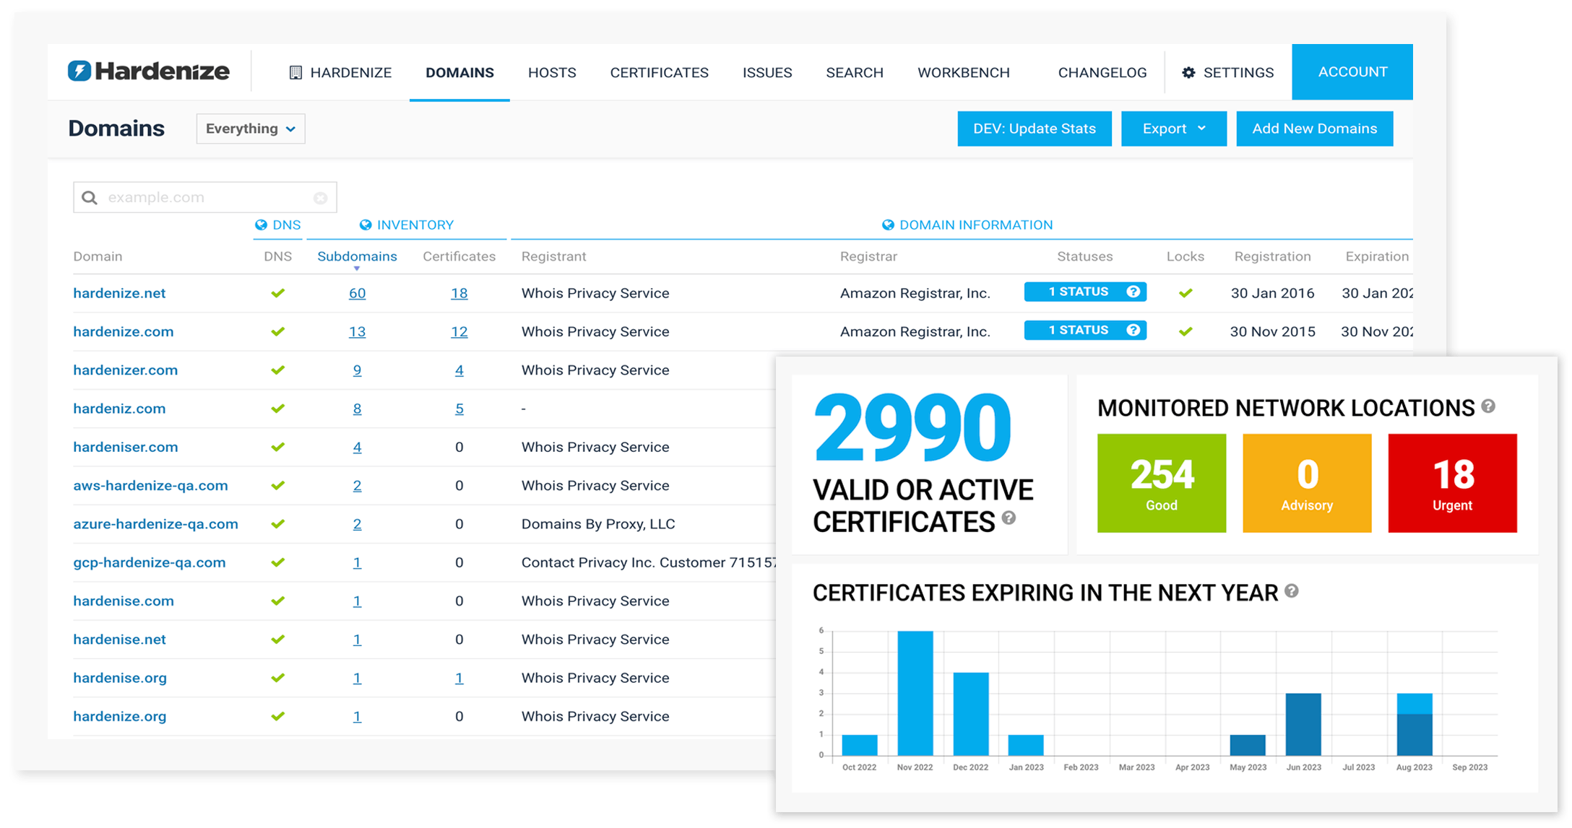This screenshot has height=828, width=1572.
Task: Click the Aug 2023 chart bar
Action: (1414, 724)
